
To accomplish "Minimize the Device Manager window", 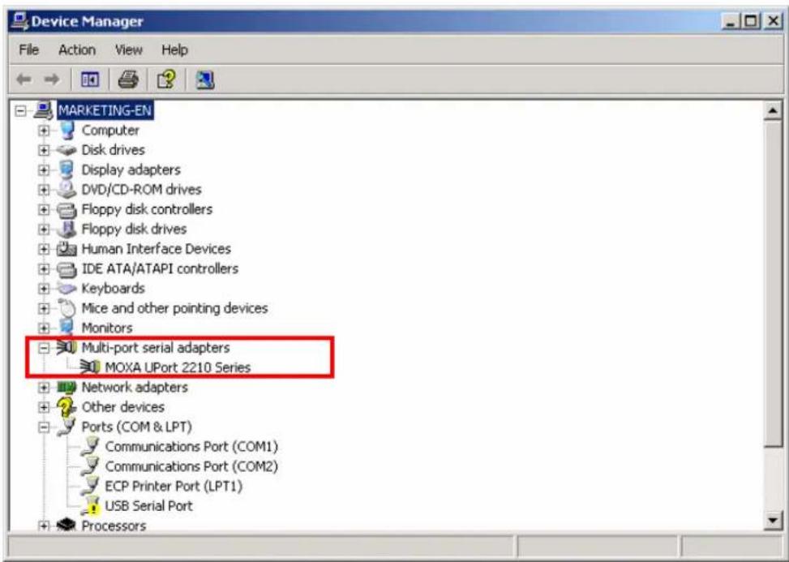I will tap(731, 21).
